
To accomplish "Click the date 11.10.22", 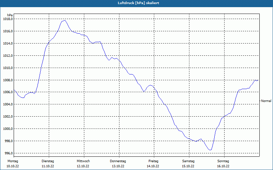I will coord(48,166).
